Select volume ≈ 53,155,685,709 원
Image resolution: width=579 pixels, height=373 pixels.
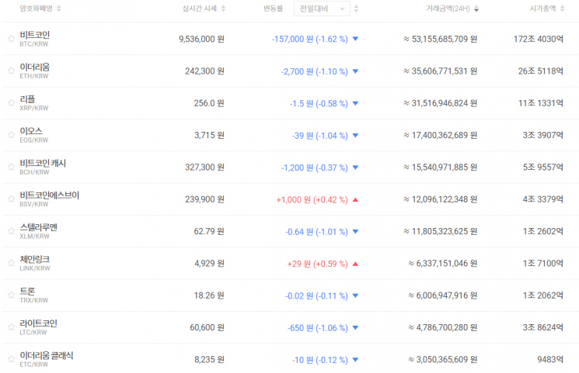(x=440, y=39)
